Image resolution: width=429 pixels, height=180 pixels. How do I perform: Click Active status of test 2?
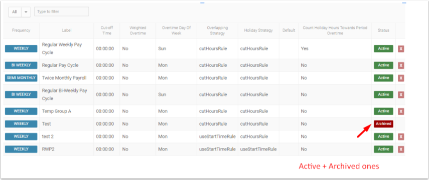tap(383, 136)
